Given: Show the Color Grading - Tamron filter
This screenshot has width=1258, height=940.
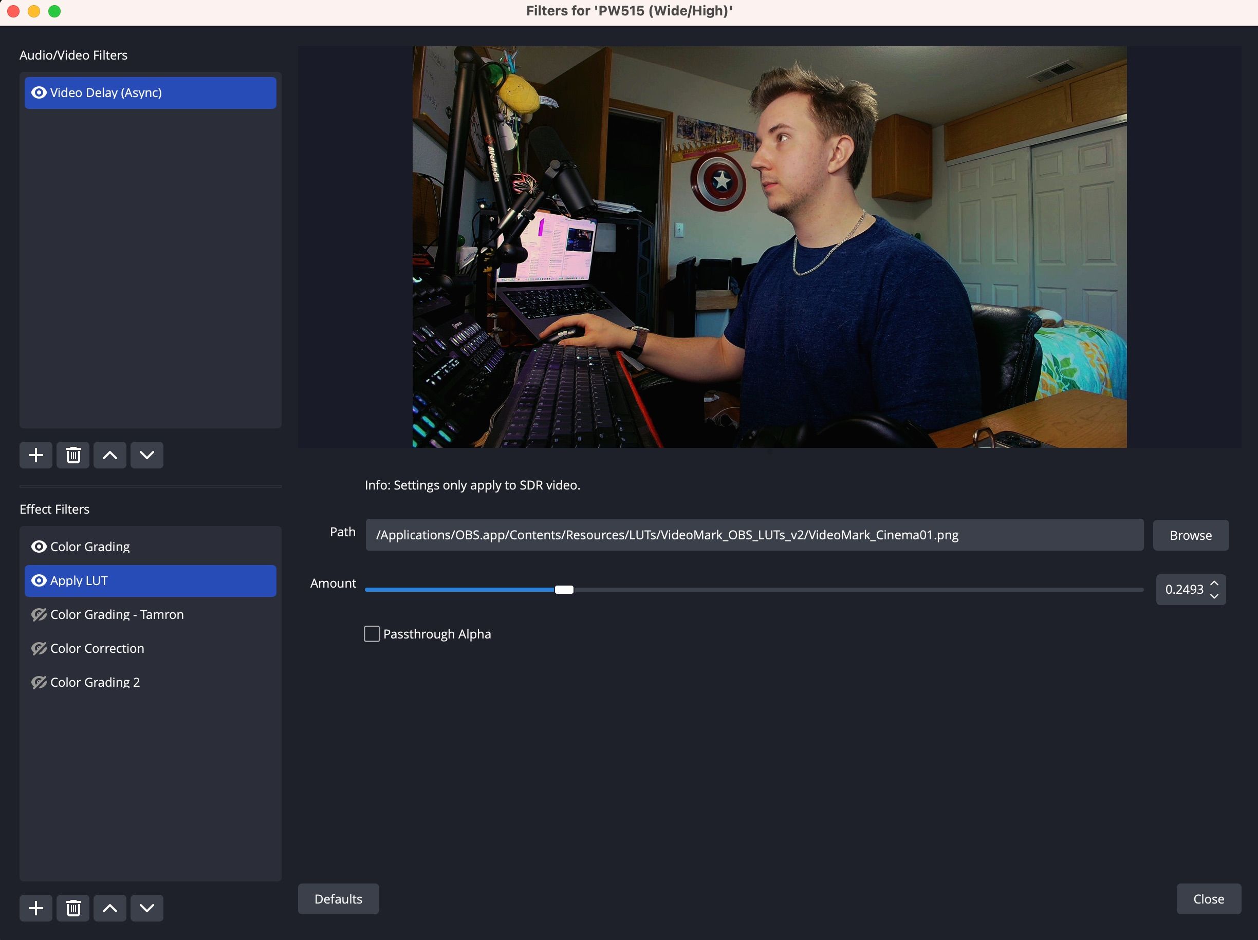Looking at the screenshot, I should point(39,615).
